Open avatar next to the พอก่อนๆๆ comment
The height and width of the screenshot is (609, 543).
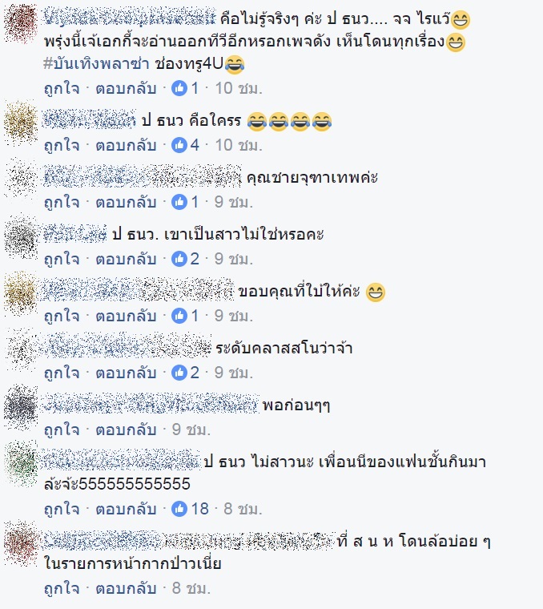22,406
